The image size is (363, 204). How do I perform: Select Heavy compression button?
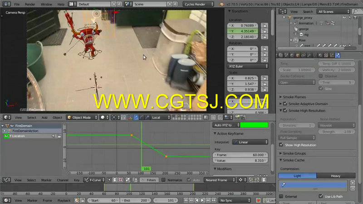point(336,176)
